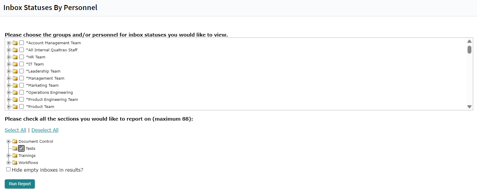The width and height of the screenshot is (477, 192).
Task: Click the Workflows folder icon
Action: point(15,163)
